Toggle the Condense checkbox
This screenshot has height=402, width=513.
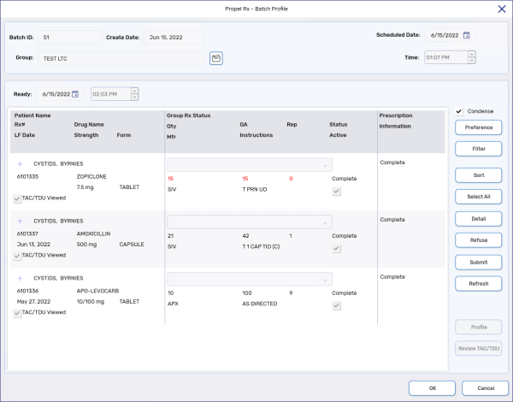459,111
